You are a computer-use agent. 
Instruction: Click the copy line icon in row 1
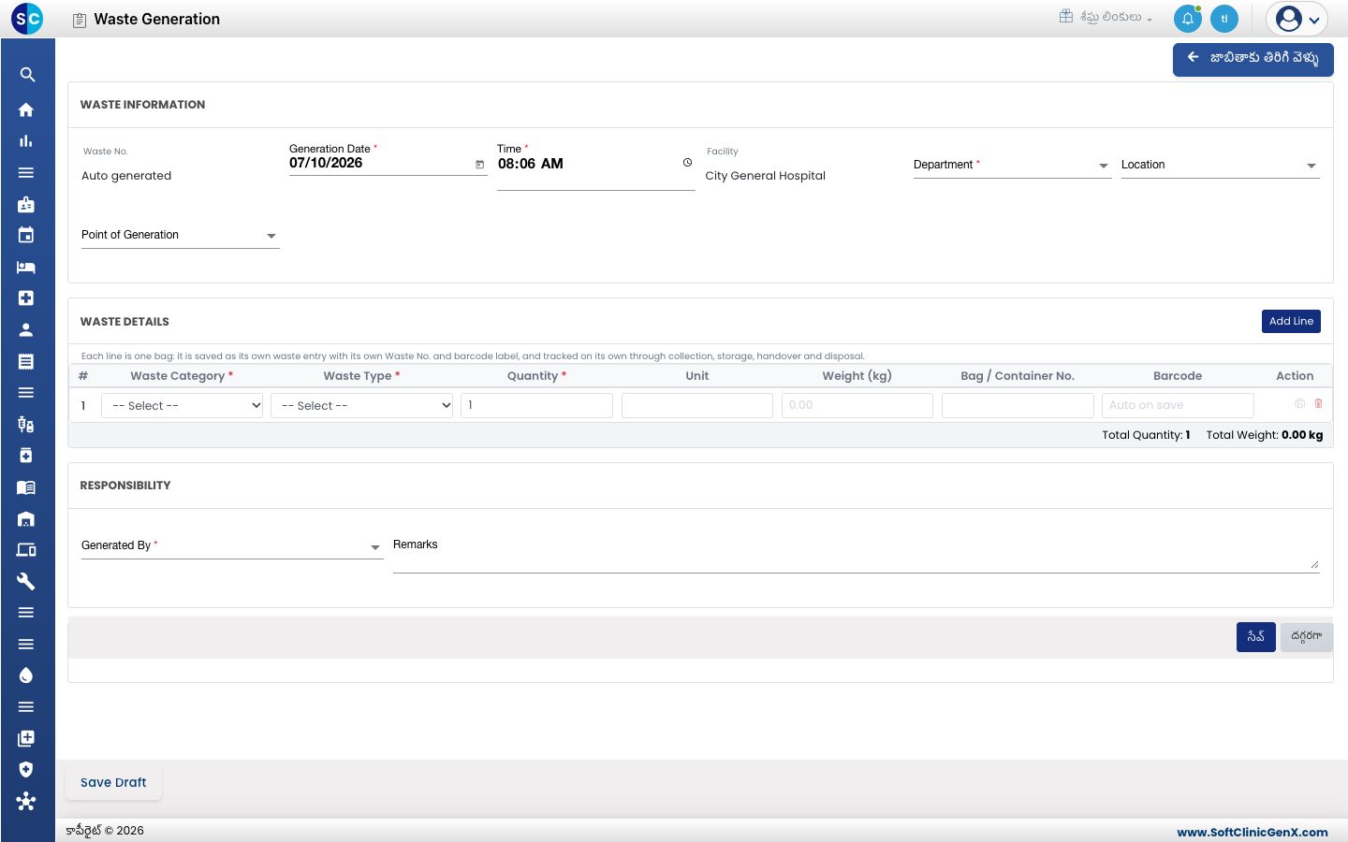1300,403
